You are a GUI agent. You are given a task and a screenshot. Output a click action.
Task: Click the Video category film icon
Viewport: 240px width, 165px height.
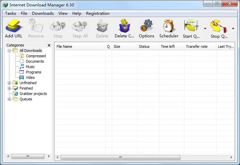(22, 77)
